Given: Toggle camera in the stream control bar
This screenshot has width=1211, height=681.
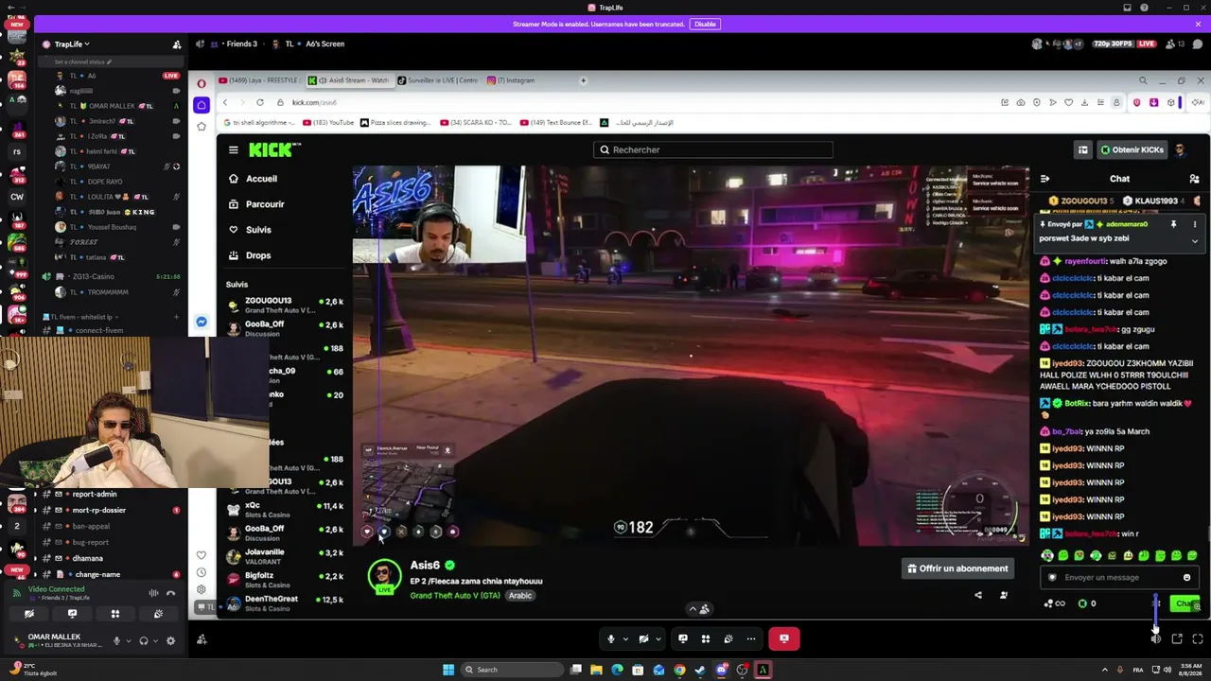Looking at the screenshot, I should [x=643, y=638].
